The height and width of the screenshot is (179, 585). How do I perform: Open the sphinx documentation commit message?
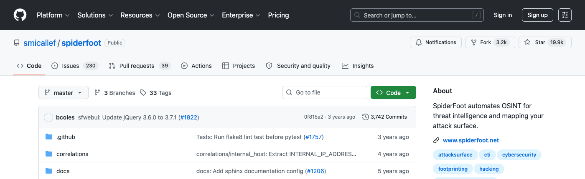click(250, 171)
